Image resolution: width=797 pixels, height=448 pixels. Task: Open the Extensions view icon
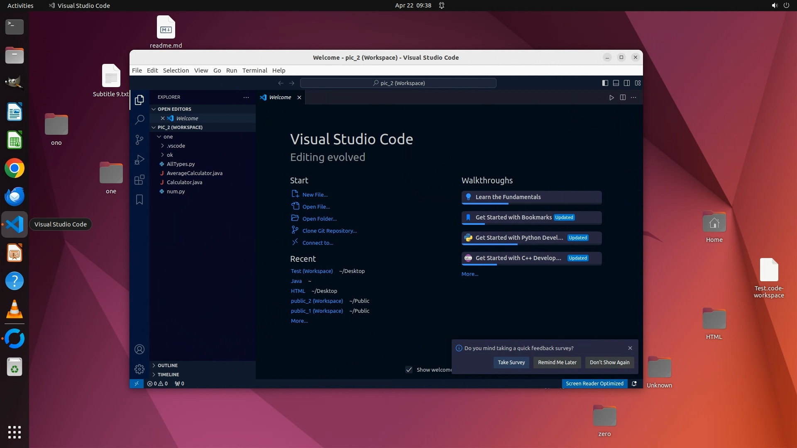139,180
